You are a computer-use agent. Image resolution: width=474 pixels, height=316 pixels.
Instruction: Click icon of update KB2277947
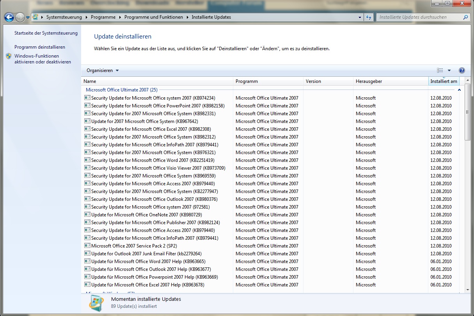[87, 191]
